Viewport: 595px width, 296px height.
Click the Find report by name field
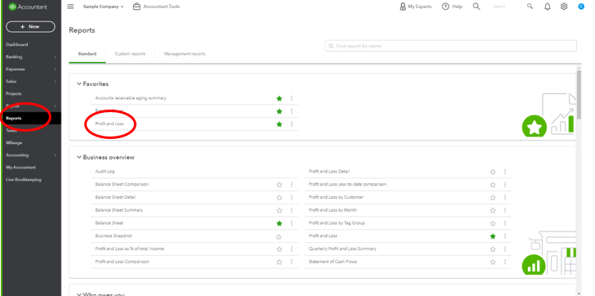(451, 46)
